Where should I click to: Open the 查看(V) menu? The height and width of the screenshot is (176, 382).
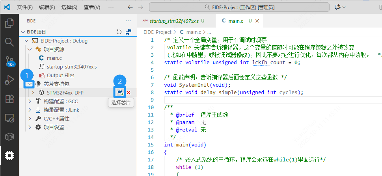92,7
